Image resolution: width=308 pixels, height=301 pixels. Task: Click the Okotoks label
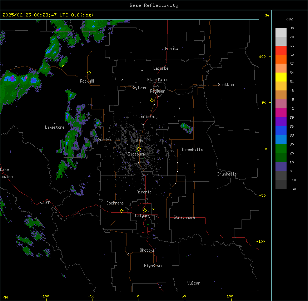point(147,250)
